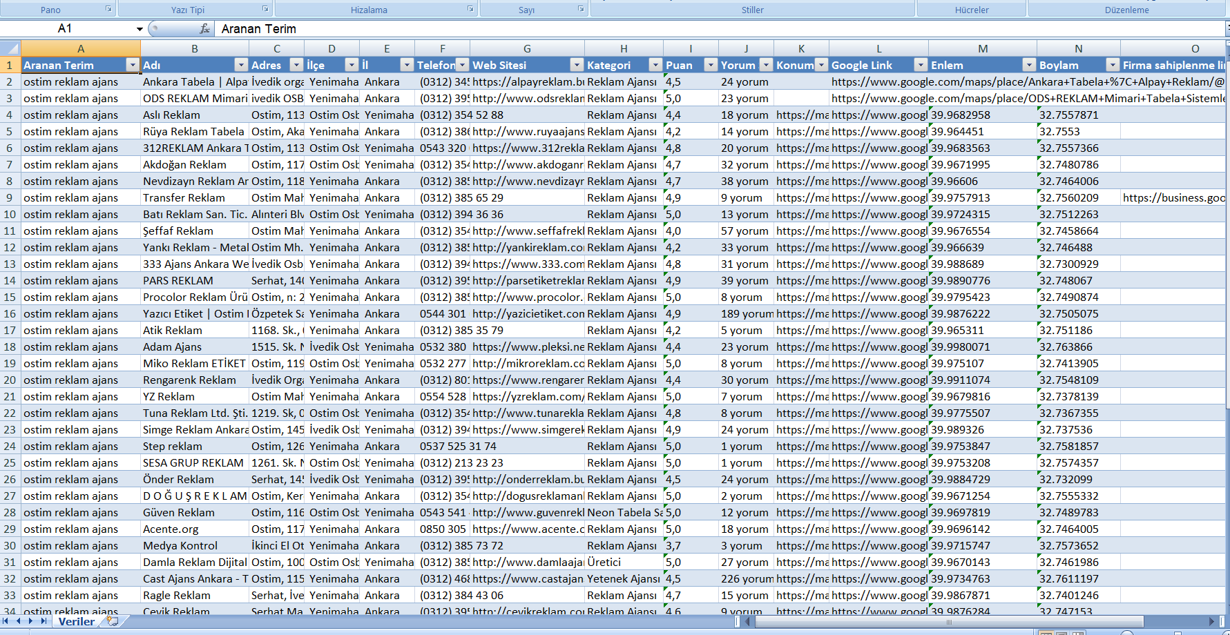The image size is (1230, 635).
Task: Click in the formula bar showing Aranan Terim
Action: coord(718,29)
